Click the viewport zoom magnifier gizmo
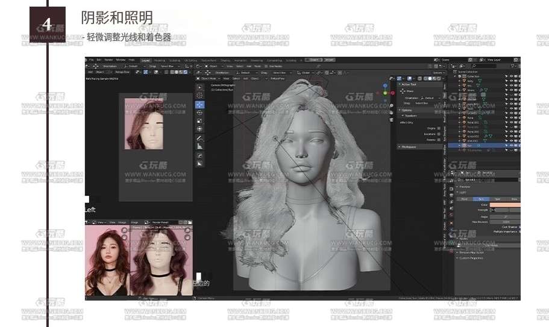549x327 pixels. click(392, 105)
